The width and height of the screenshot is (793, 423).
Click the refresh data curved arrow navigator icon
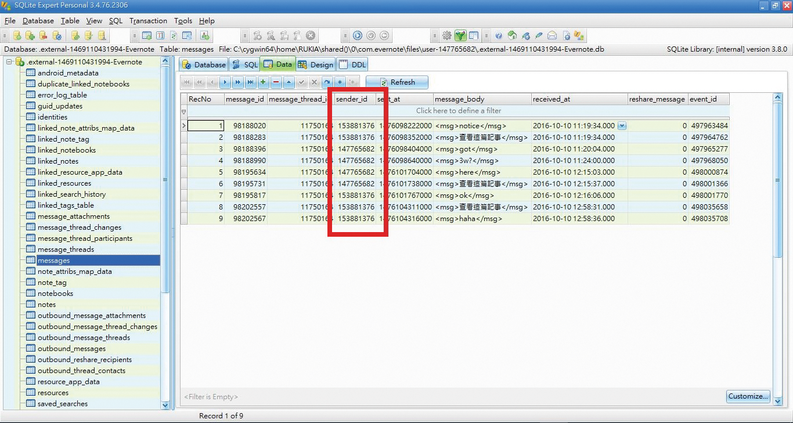coord(327,82)
